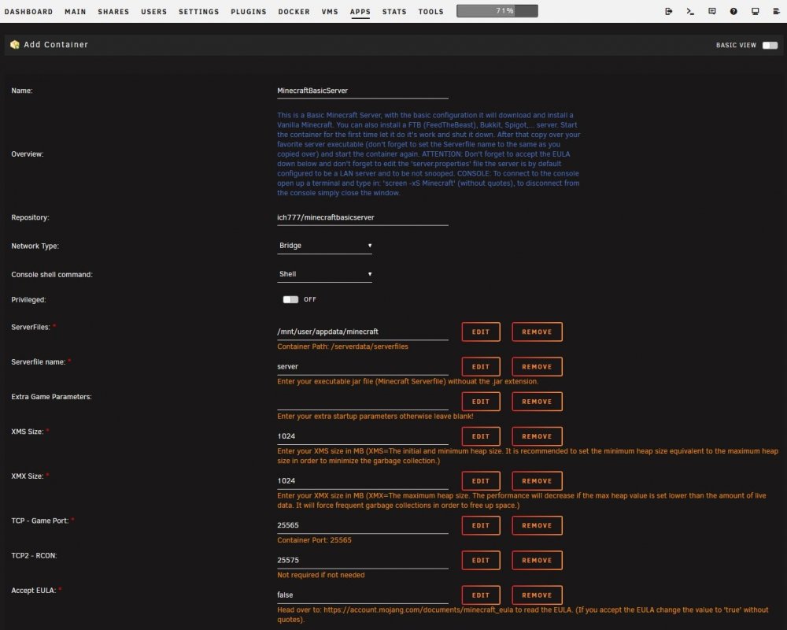Click the RCON port 25575 field
Viewport: 787px width, 630px height.
coord(362,560)
